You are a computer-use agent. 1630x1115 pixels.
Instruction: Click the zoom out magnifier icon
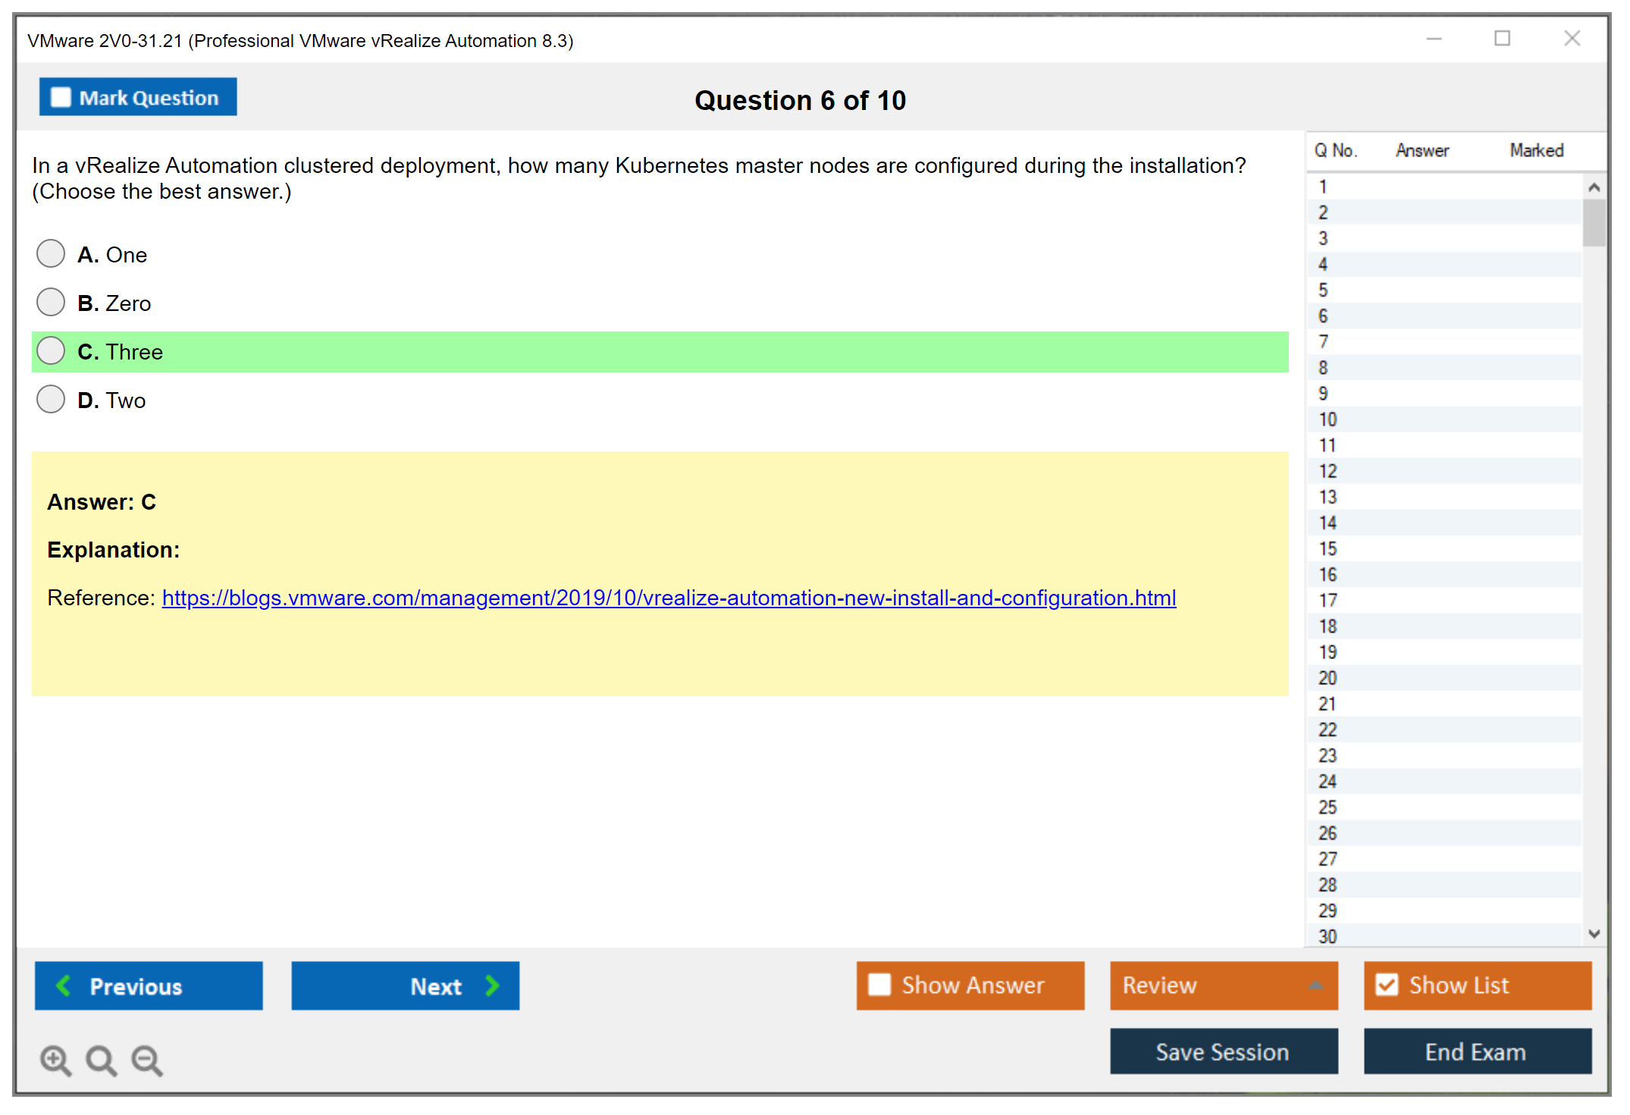[x=146, y=1059]
